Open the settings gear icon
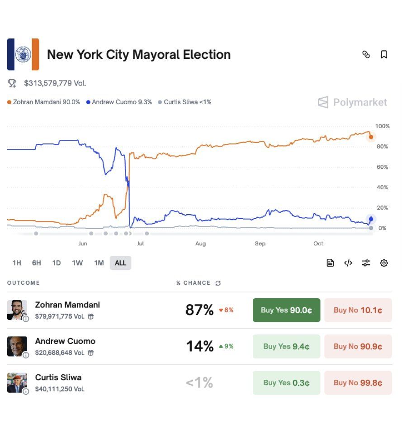Screen dimensions: 402x430 (383, 263)
